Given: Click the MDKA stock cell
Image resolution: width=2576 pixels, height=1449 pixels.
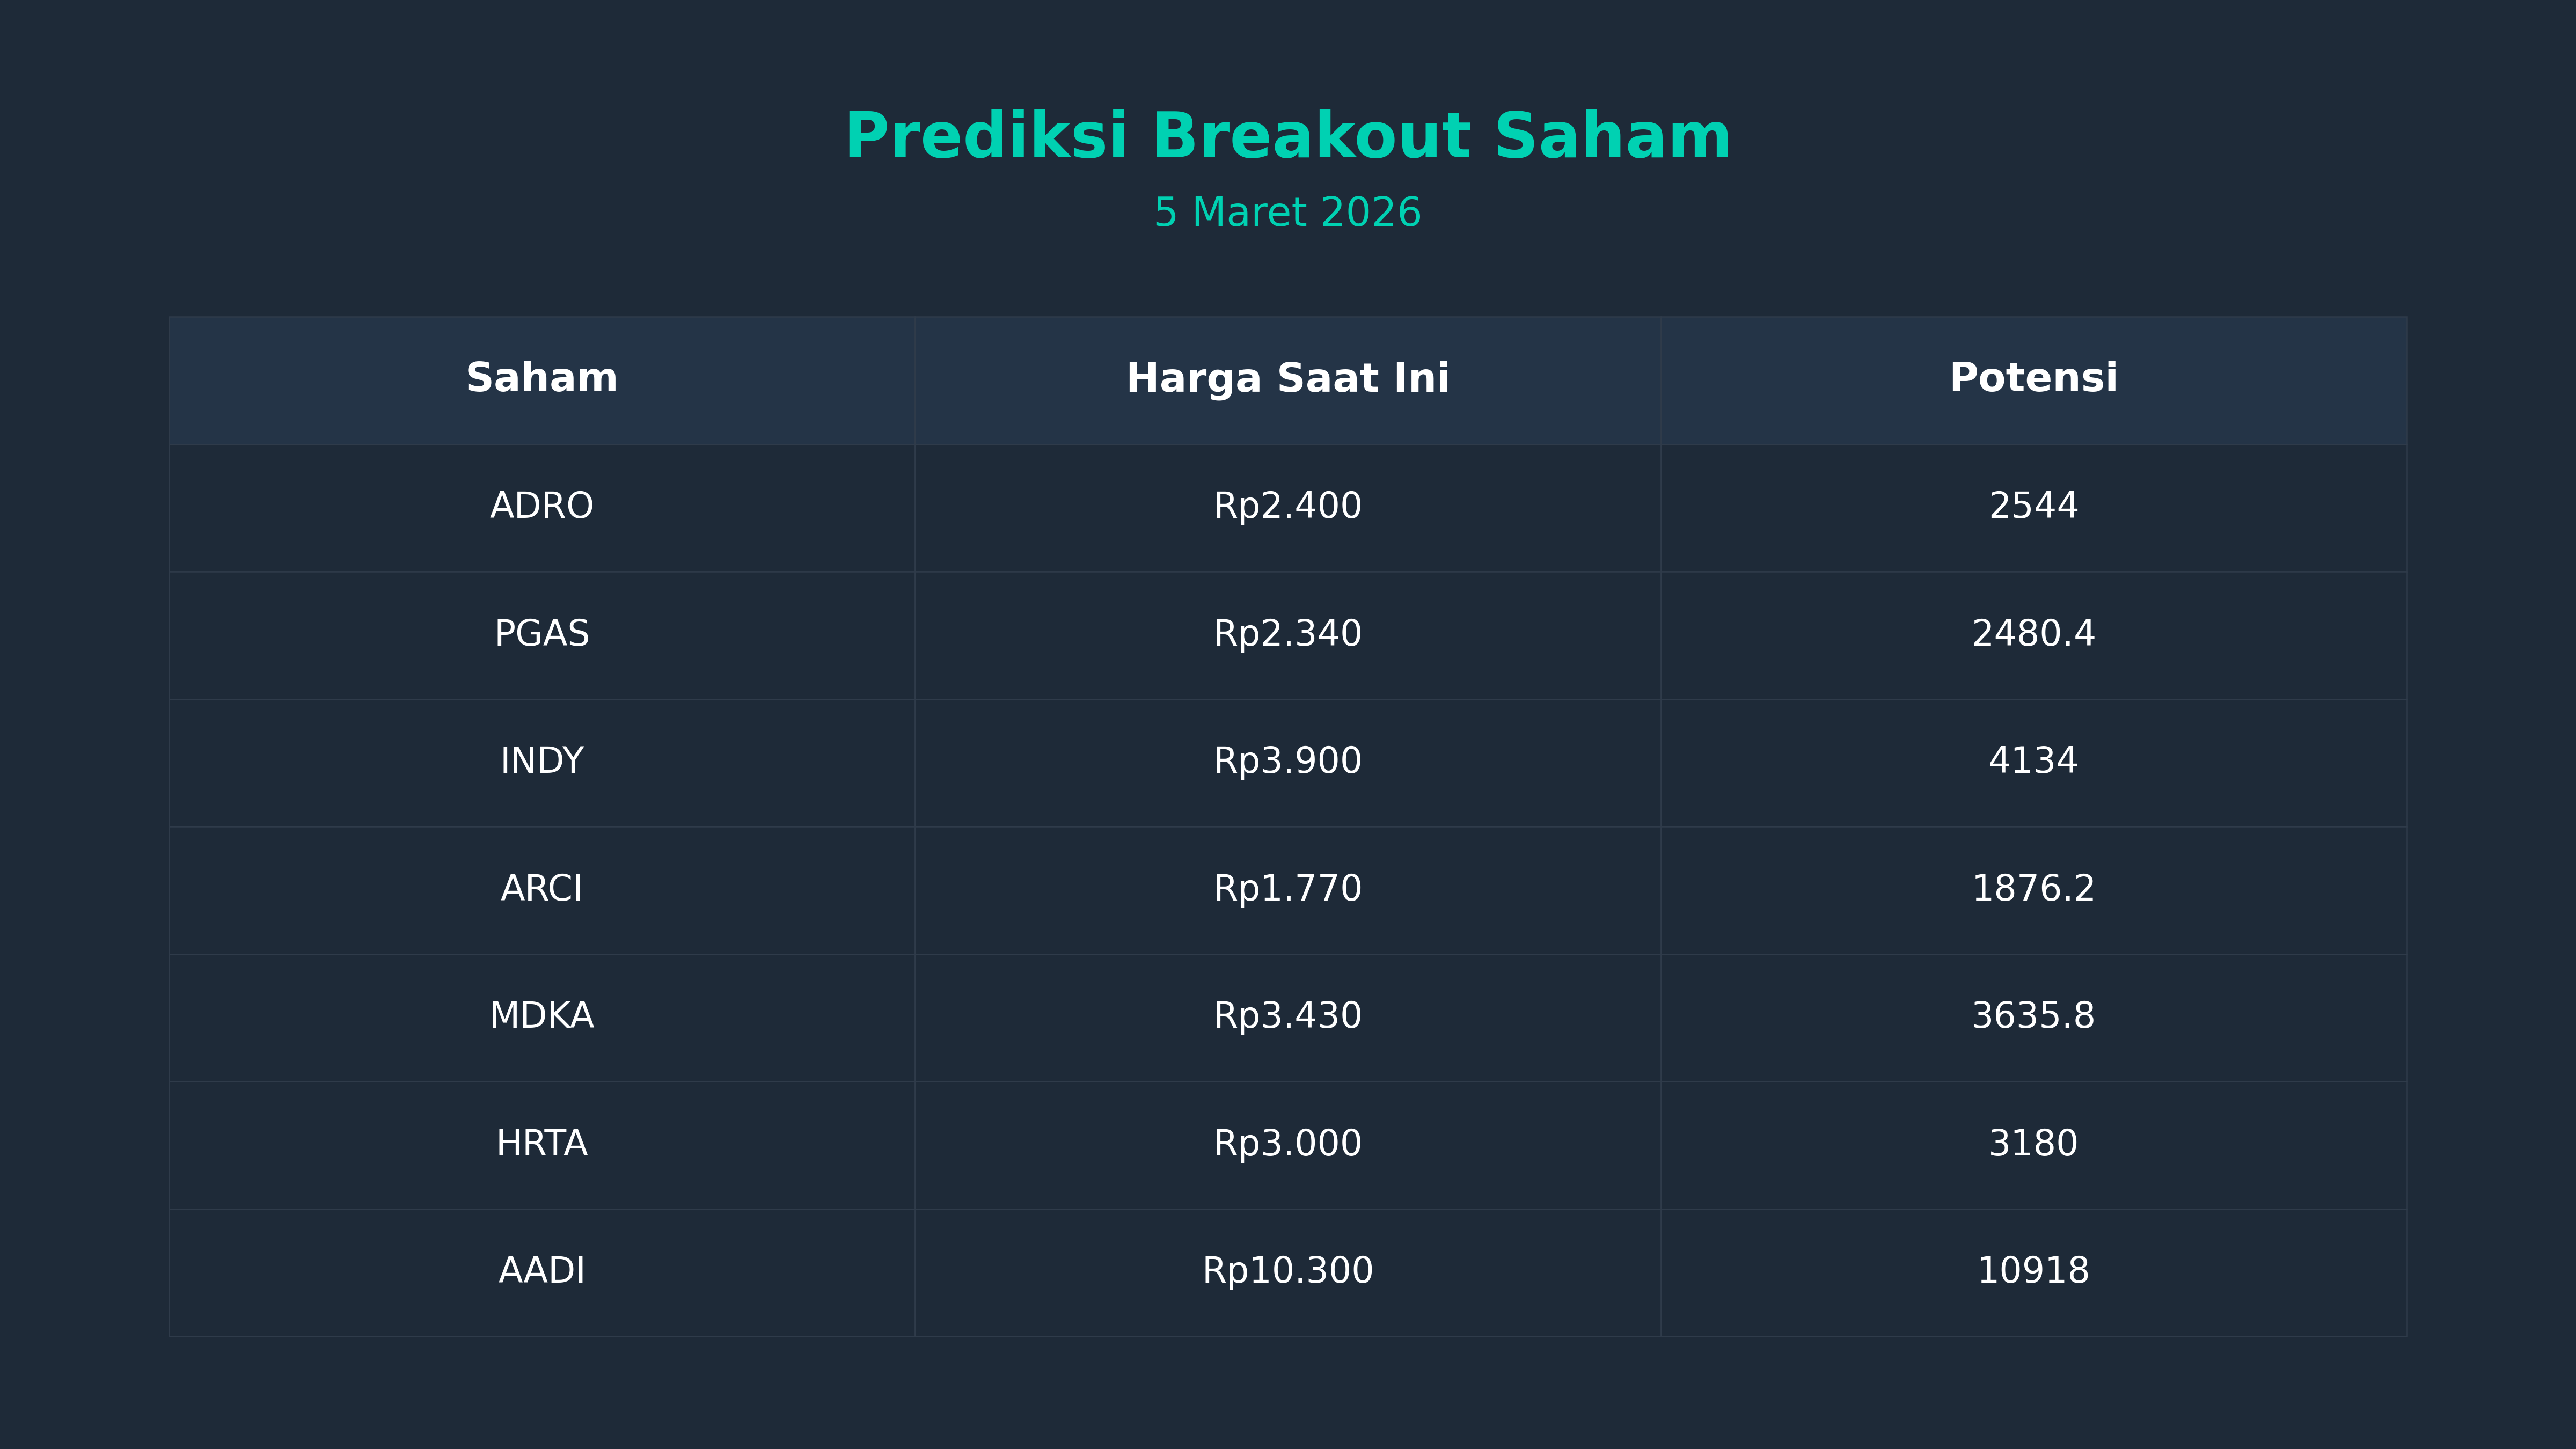Looking at the screenshot, I should coord(541,1016).
